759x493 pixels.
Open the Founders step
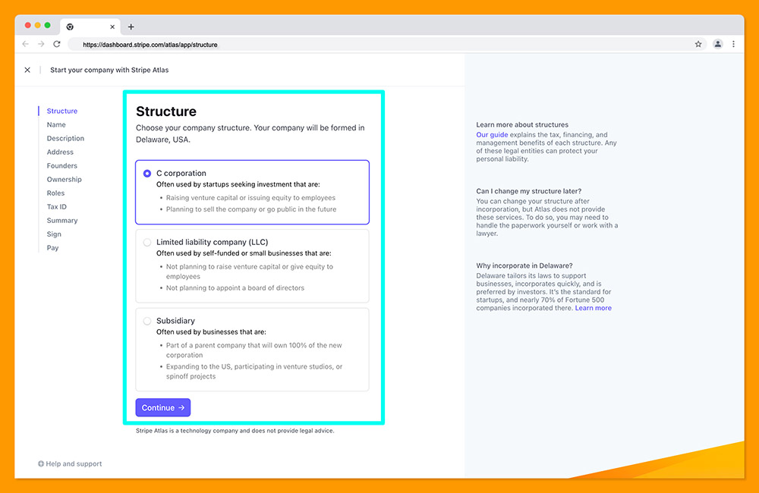click(61, 165)
